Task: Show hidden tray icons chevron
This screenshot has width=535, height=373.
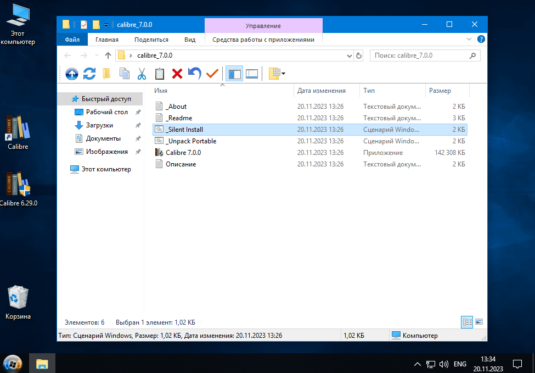Action: tap(417, 364)
